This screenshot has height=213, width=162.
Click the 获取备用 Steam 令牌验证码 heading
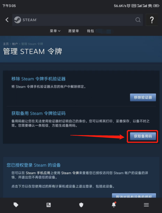pyautogui.click(x=39, y=113)
